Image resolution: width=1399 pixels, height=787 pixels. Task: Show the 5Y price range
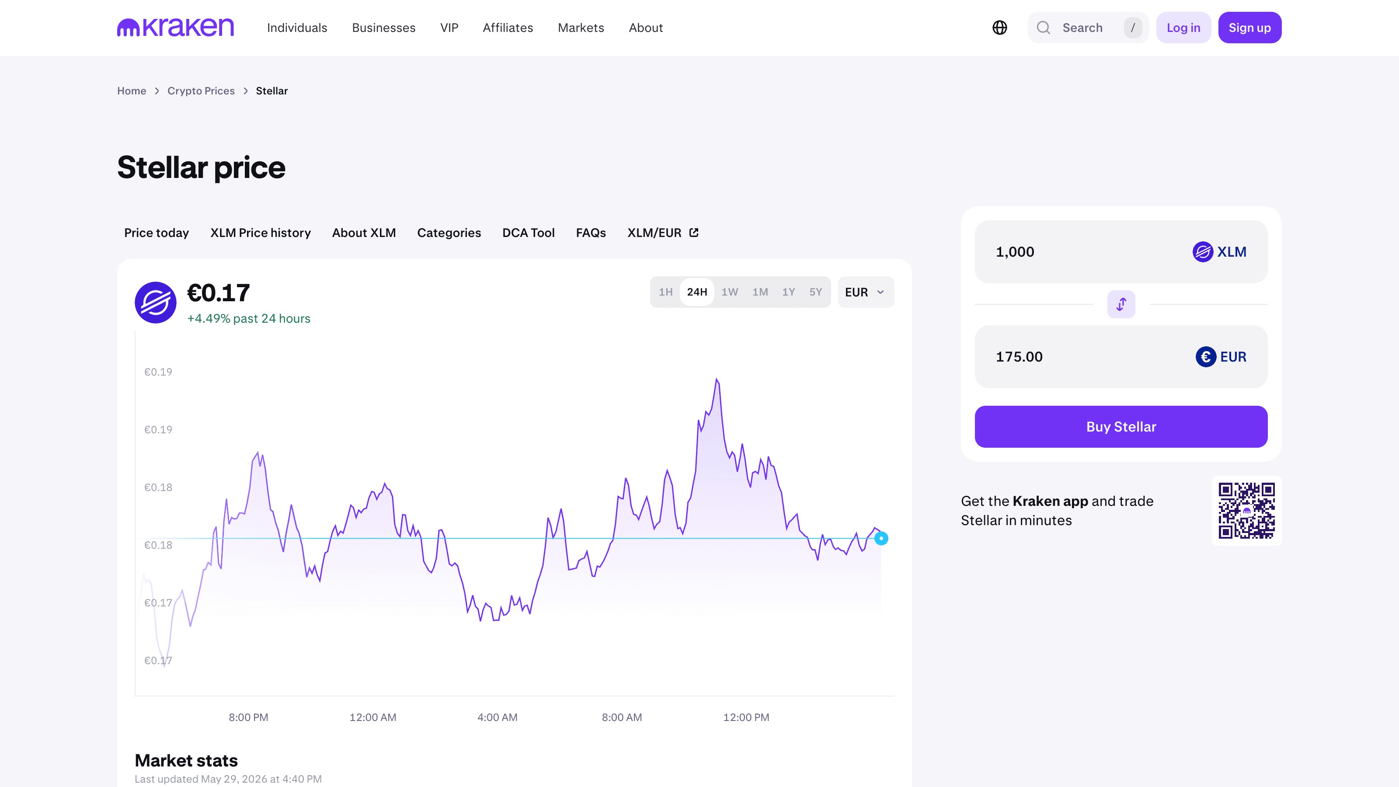[x=816, y=292]
